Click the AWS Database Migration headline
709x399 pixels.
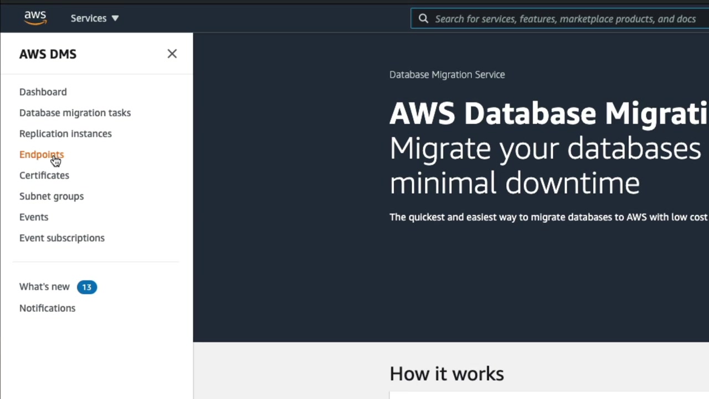(x=548, y=114)
